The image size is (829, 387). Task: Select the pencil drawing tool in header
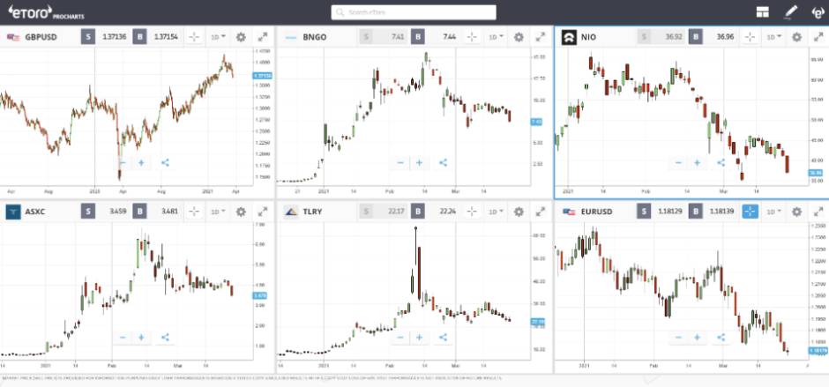[x=790, y=11]
